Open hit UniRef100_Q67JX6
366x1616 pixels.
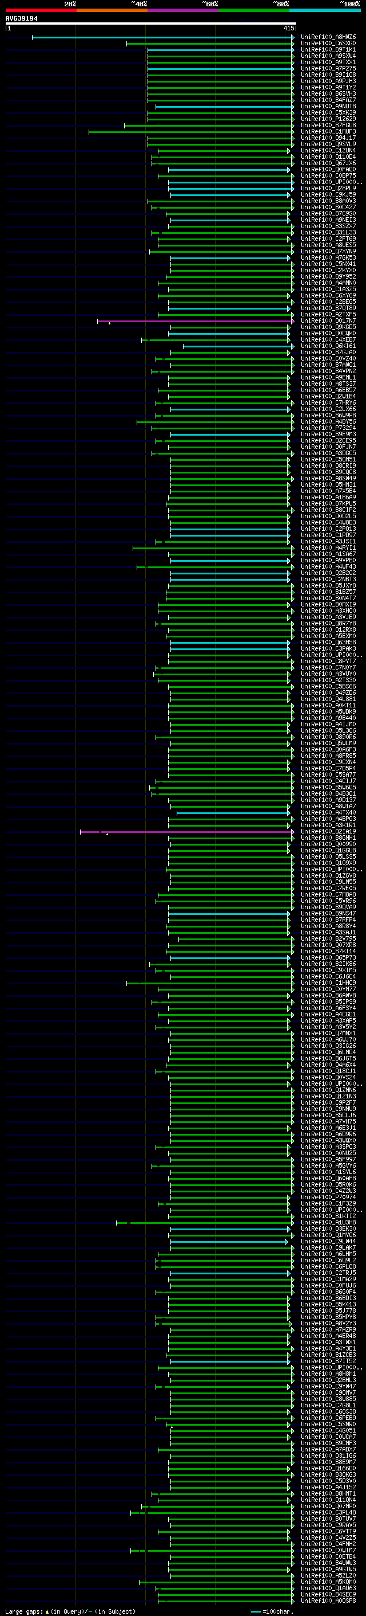328,164
